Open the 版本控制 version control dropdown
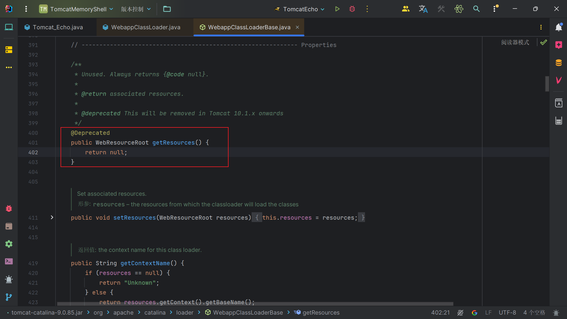This screenshot has width=567, height=319. [x=136, y=9]
